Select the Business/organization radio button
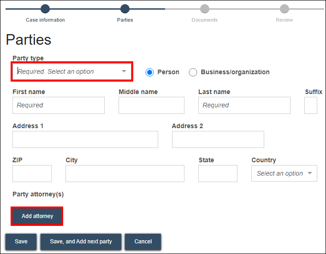 point(193,72)
